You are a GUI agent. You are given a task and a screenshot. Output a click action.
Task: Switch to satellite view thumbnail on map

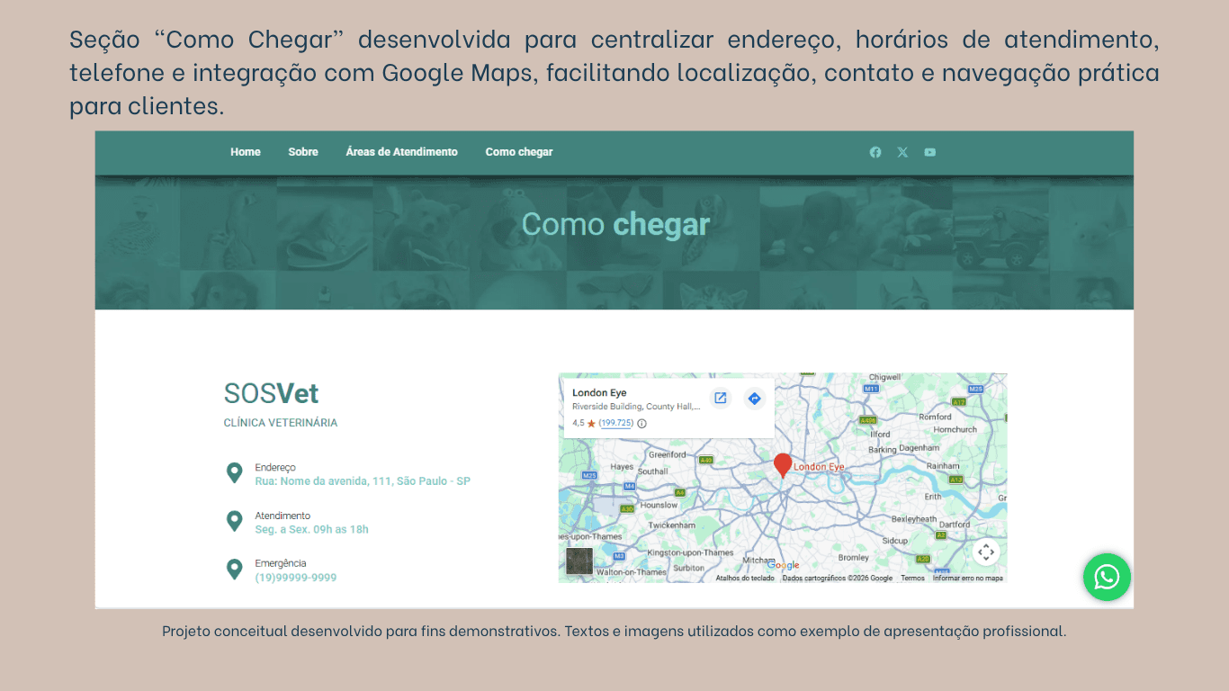pyautogui.click(x=579, y=561)
